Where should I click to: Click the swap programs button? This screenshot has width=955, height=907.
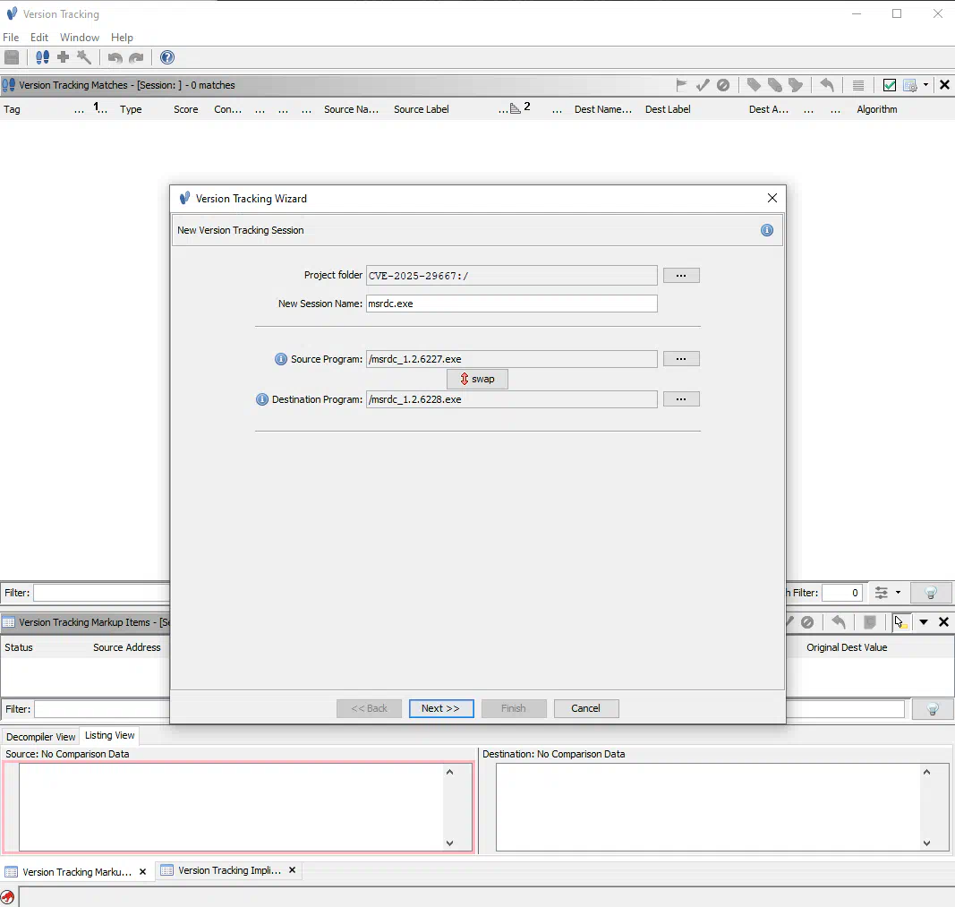pos(478,379)
